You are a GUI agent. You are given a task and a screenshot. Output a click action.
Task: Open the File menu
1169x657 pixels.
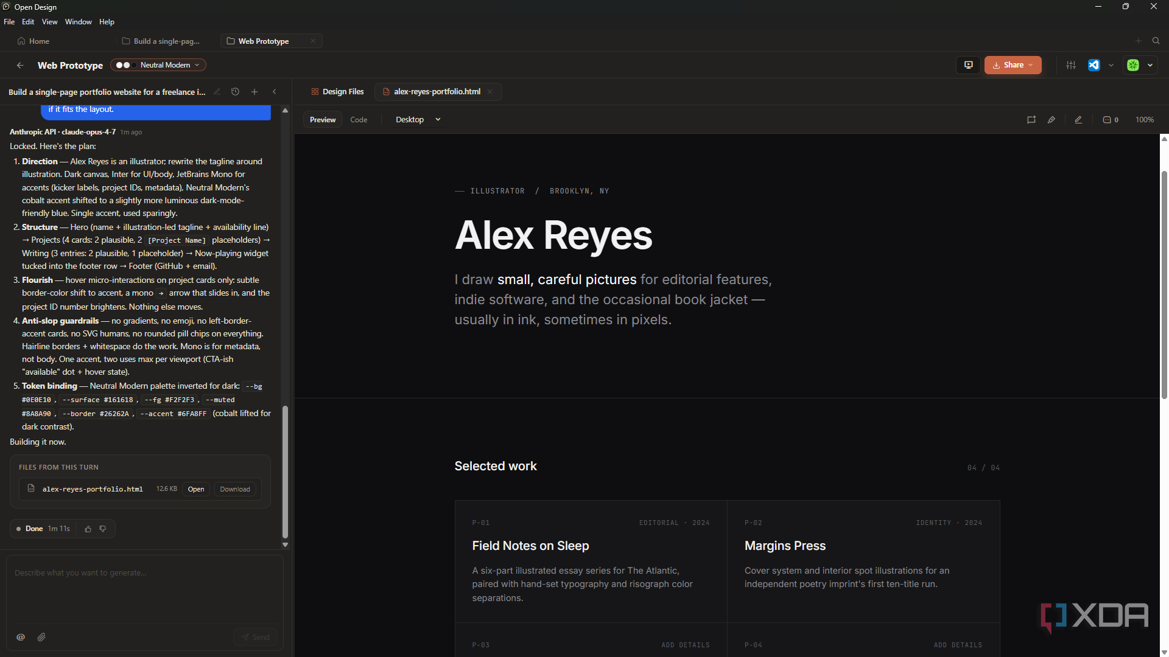(9, 22)
